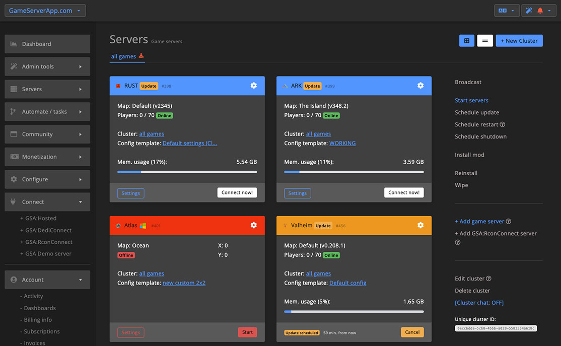Screen dimensions: 561x346
Task: Click the RUST memory usage bar
Action: pos(187,172)
